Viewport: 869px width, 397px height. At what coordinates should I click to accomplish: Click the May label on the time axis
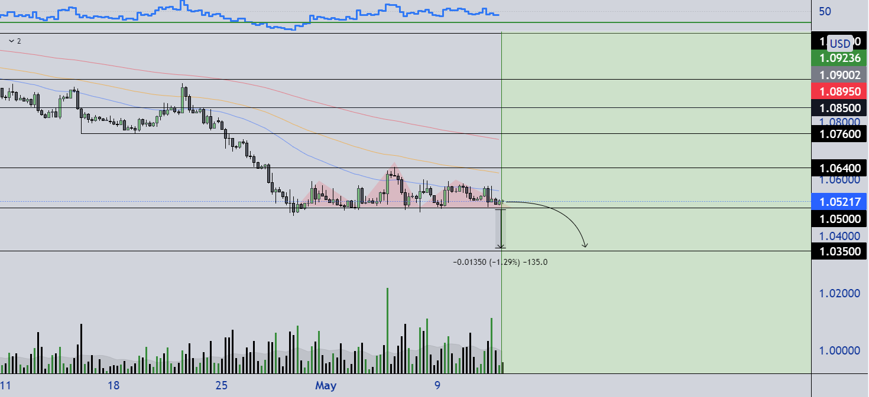click(x=326, y=386)
